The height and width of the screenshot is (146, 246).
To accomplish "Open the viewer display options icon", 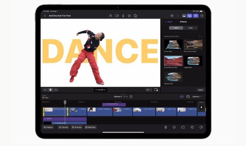I will (156, 90).
